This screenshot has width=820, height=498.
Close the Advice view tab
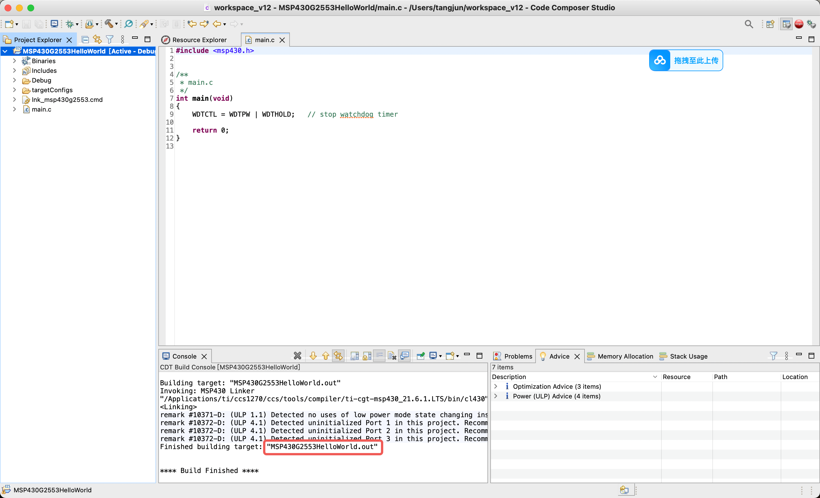[x=577, y=356]
